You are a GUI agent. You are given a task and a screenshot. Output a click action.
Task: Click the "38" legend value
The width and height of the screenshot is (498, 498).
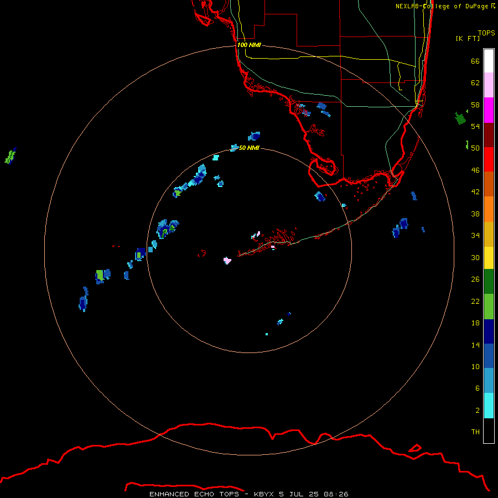point(475,214)
